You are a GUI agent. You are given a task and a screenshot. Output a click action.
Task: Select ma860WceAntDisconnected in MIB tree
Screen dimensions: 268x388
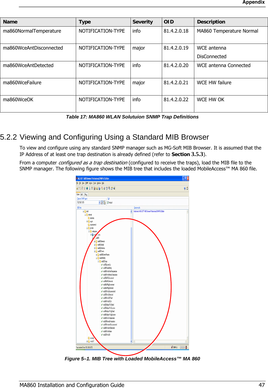click(110, 325)
